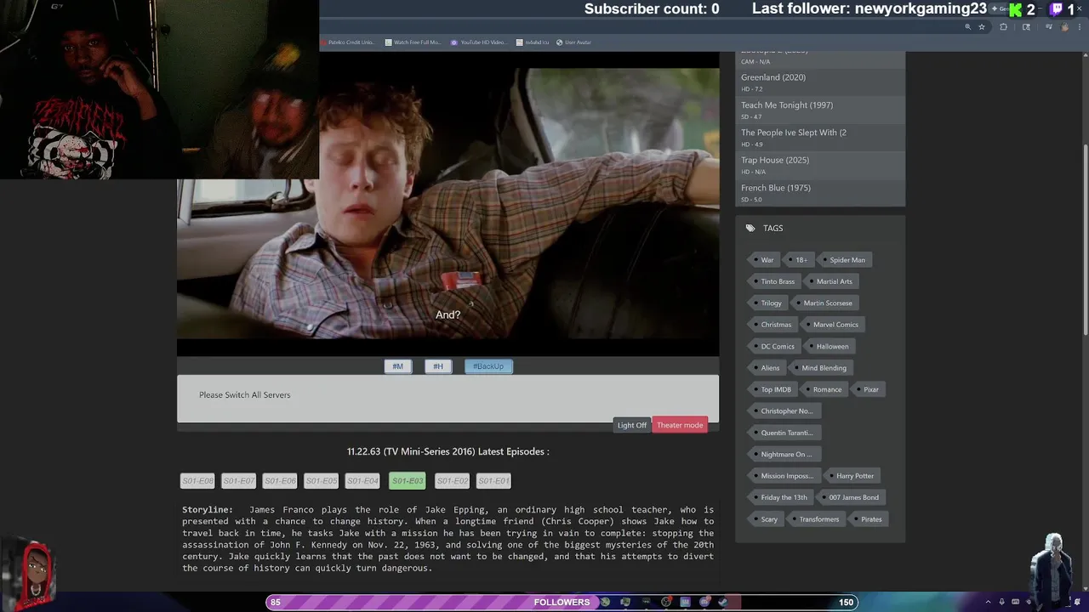Open the browser profile avatar
The image size is (1089, 612).
1064,27
